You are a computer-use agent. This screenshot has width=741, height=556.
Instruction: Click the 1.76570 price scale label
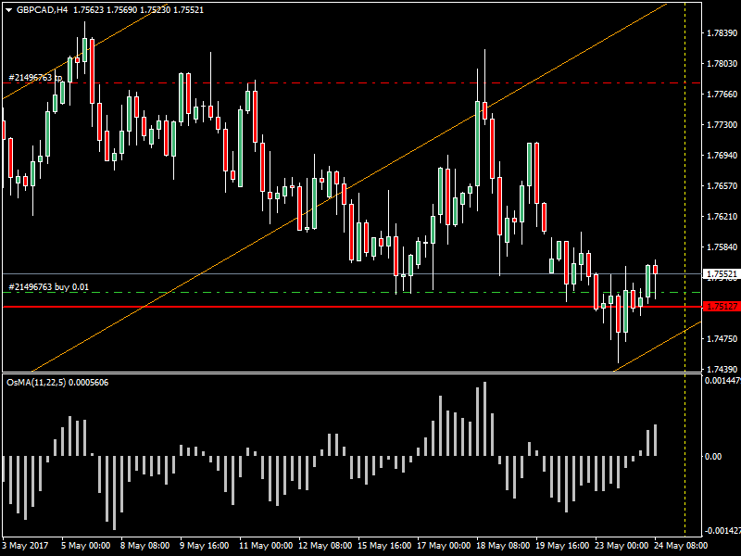(x=722, y=186)
